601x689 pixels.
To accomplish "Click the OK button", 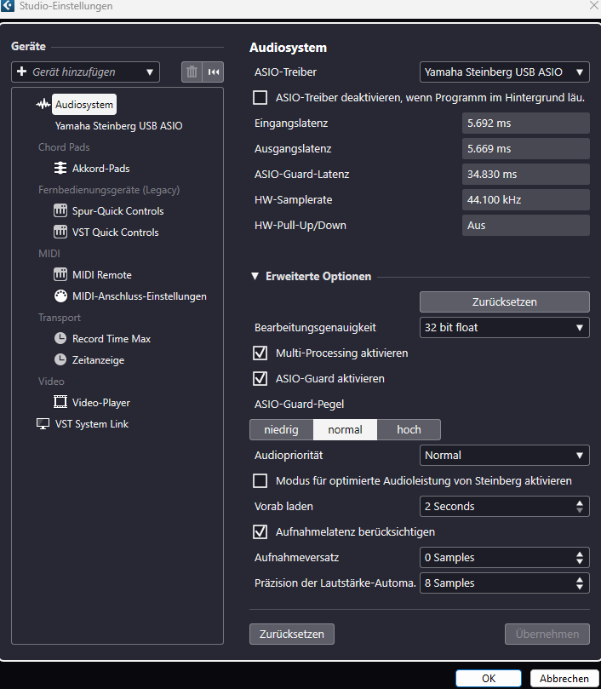I will click(488, 679).
